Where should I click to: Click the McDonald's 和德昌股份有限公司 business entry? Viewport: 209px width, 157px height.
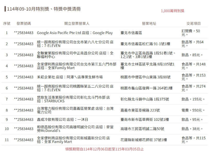pyautogui.click(x=73, y=129)
